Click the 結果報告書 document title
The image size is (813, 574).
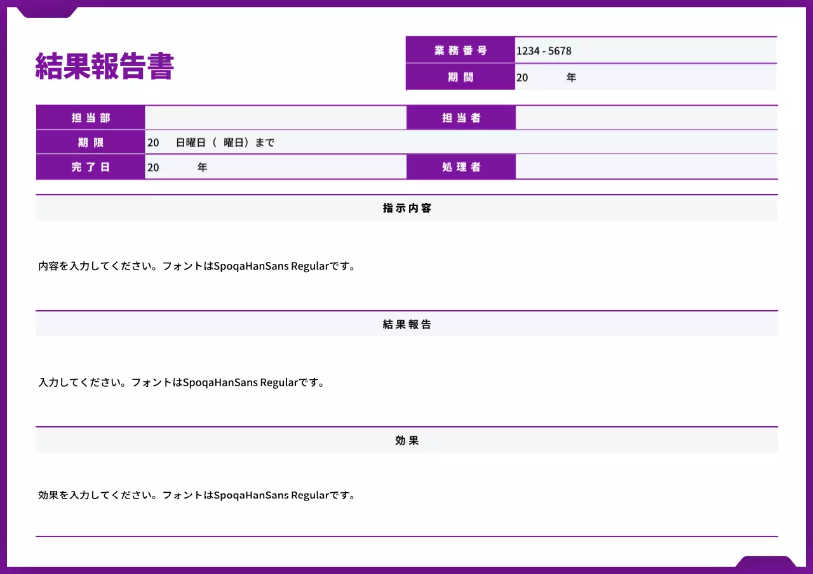104,66
